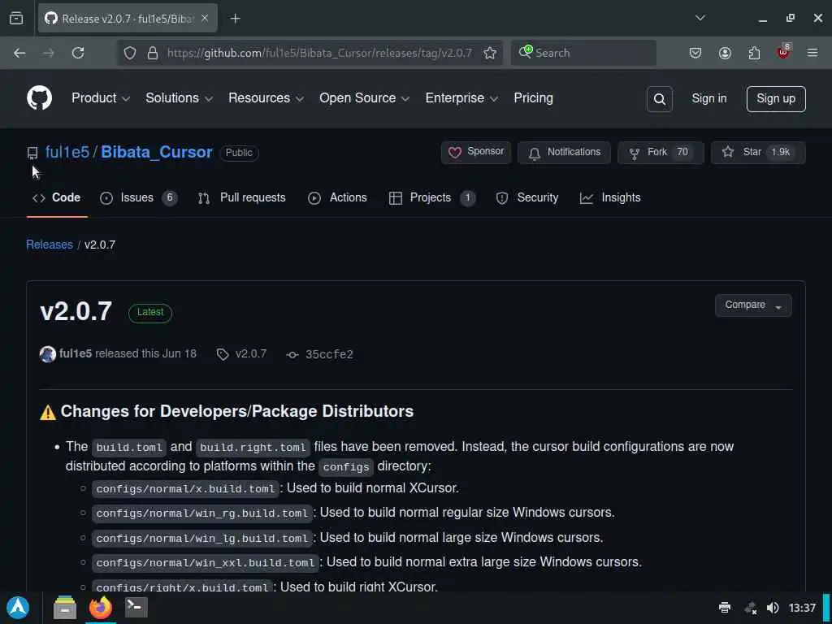Click the GitHub logo home icon

(39, 98)
